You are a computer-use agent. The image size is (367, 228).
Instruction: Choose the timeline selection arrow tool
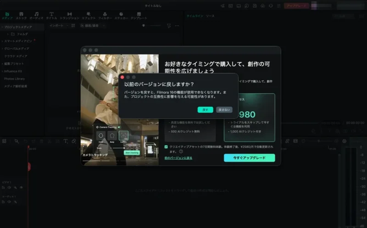pyautogui.click(x=17, y=141)
